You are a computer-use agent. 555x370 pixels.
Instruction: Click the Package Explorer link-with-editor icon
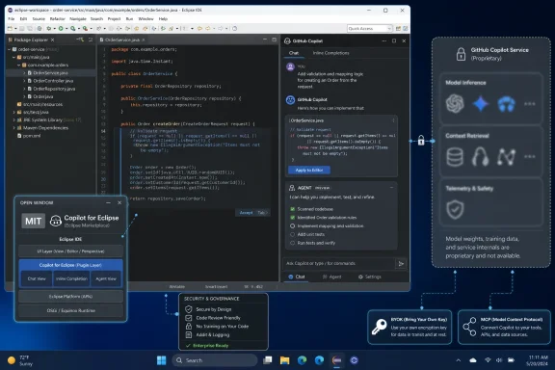(79, 40)
